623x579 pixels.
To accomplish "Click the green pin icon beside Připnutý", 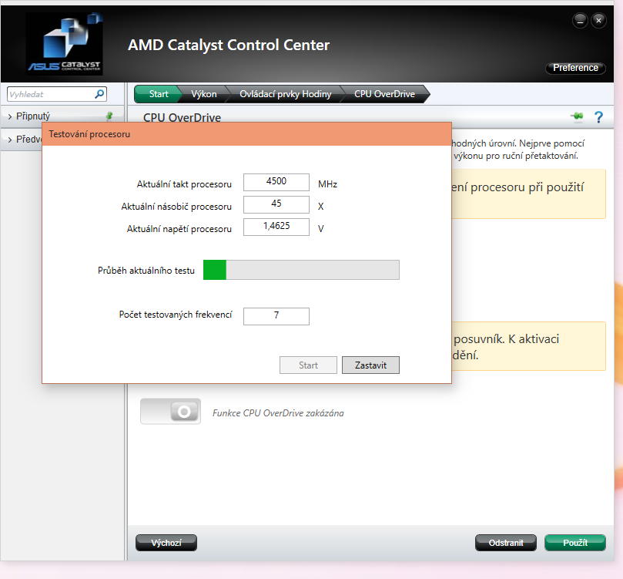I will (109, 116).
